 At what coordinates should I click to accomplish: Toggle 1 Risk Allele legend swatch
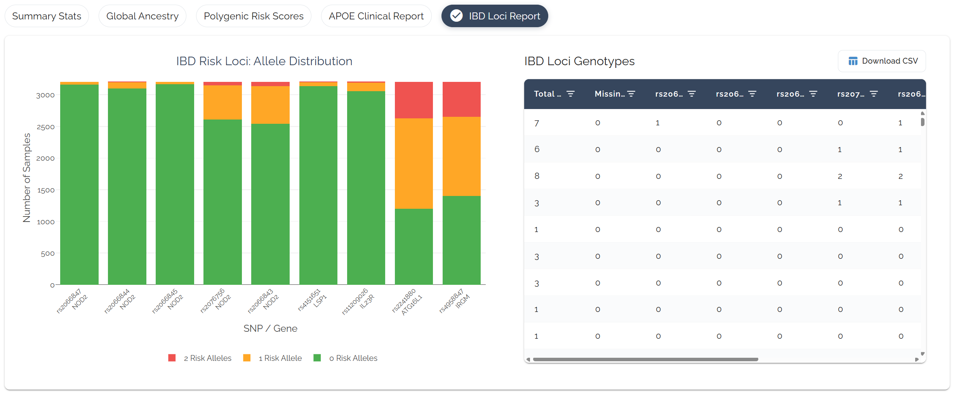pyautogui.click(x=247, y=358)
